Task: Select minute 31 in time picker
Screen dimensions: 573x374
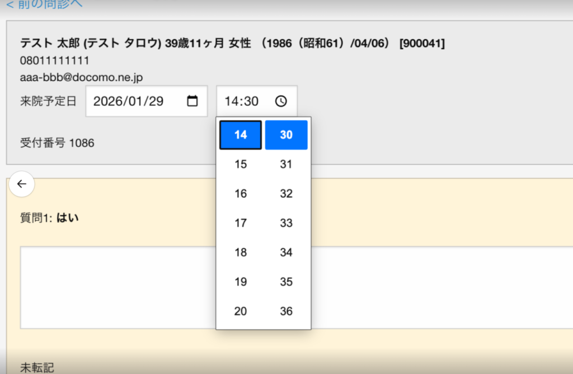Action: [x=286, y=165]
